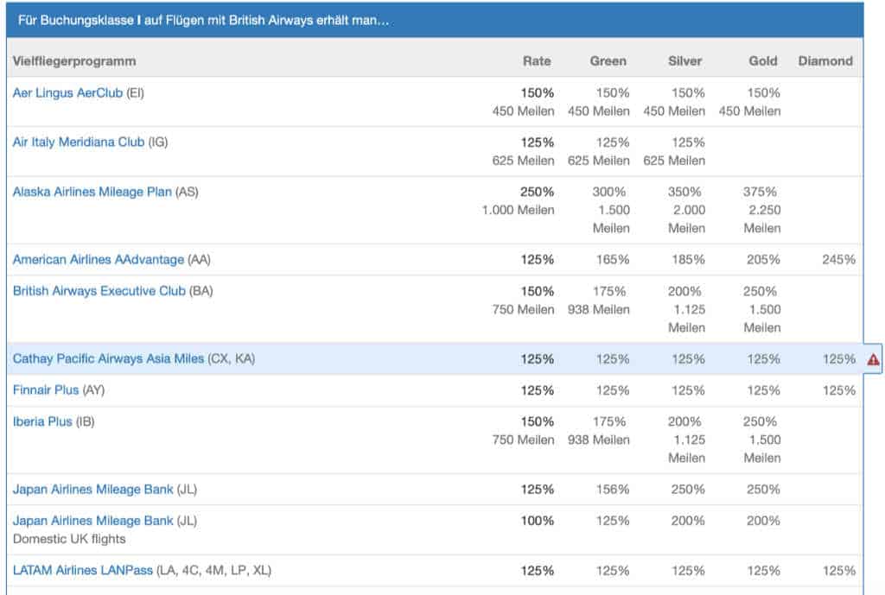
Task: Click the Diamond 125% value for Finnair Plus
Action: 838,389
